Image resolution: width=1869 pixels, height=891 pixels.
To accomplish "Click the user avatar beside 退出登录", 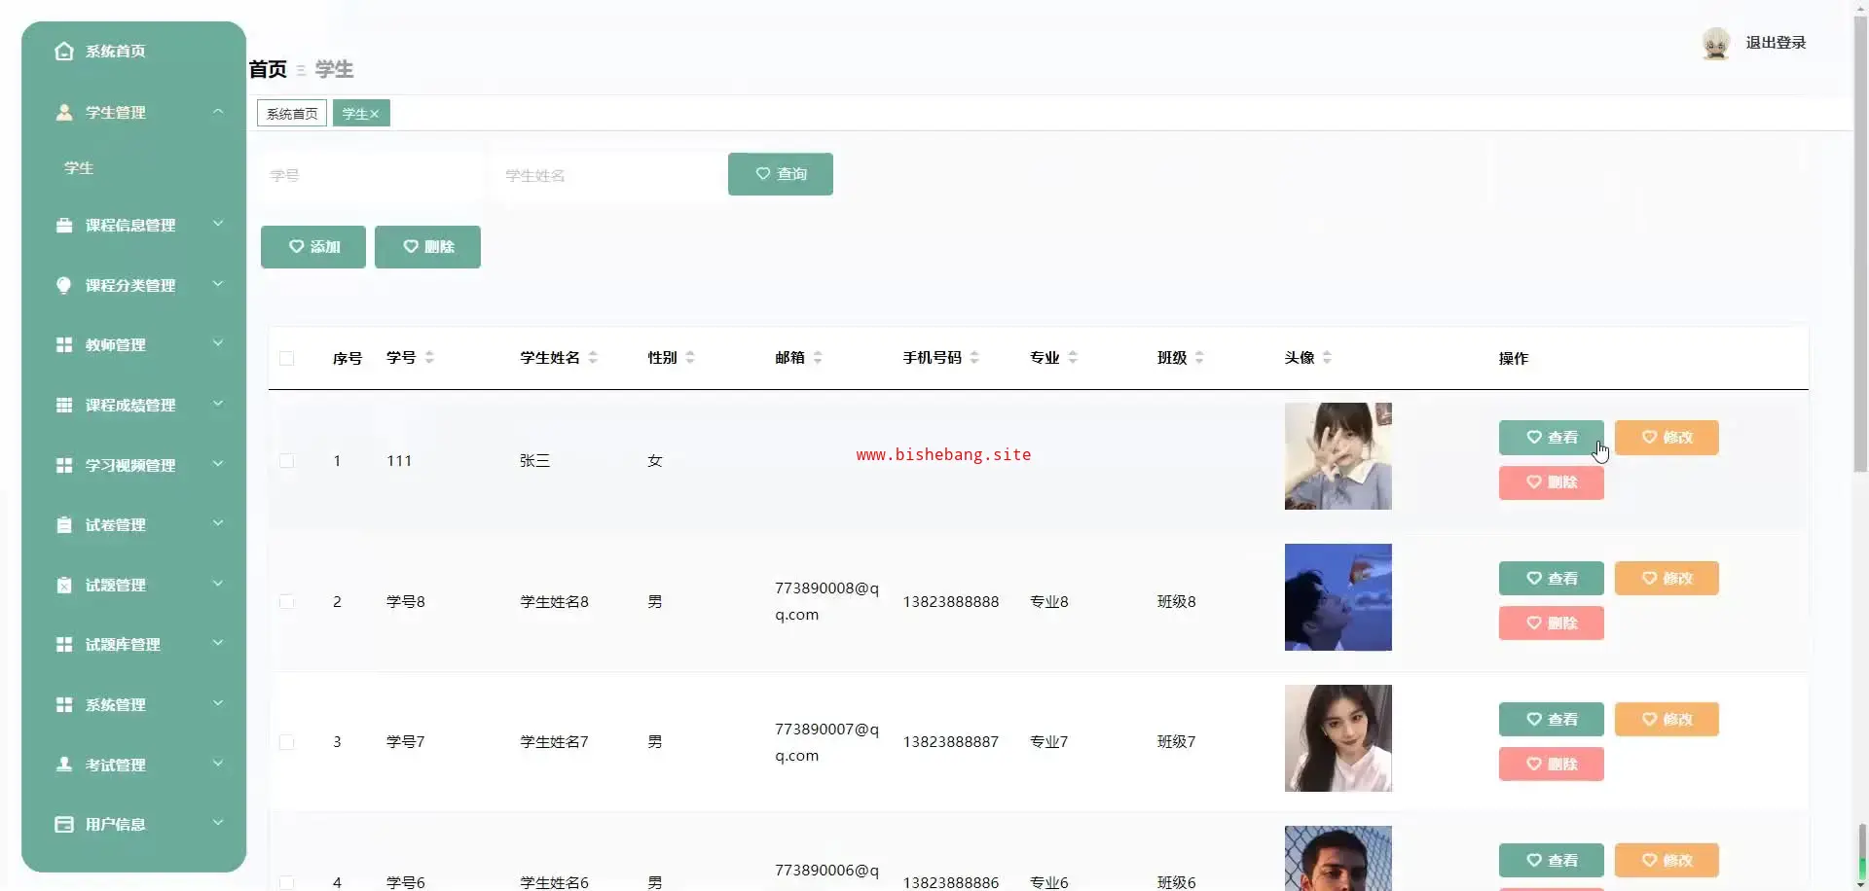I will coord(1716,44).
